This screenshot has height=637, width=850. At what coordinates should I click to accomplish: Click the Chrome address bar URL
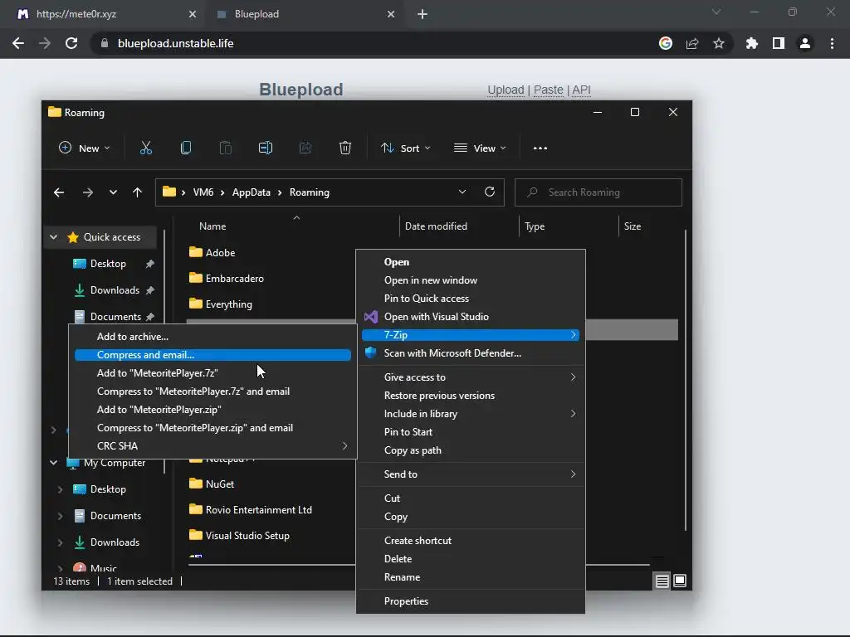tap(176, 43)
